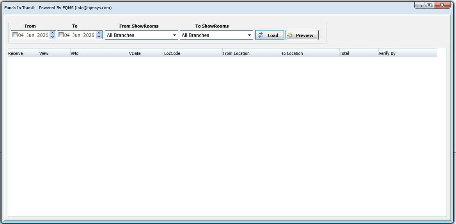The width and height of the screenshot is (456, 224).
Task: Select the From date field text
Action: click(x=33, y=35)
